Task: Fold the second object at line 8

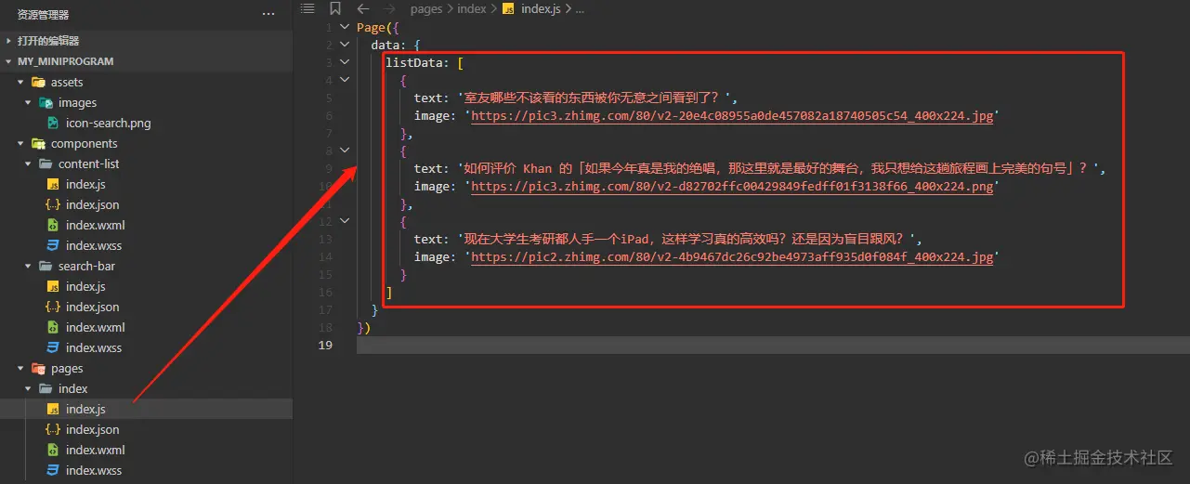Action: [x=345, y=150]
